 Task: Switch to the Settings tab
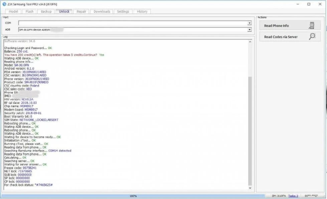click(x=123, y=11)
